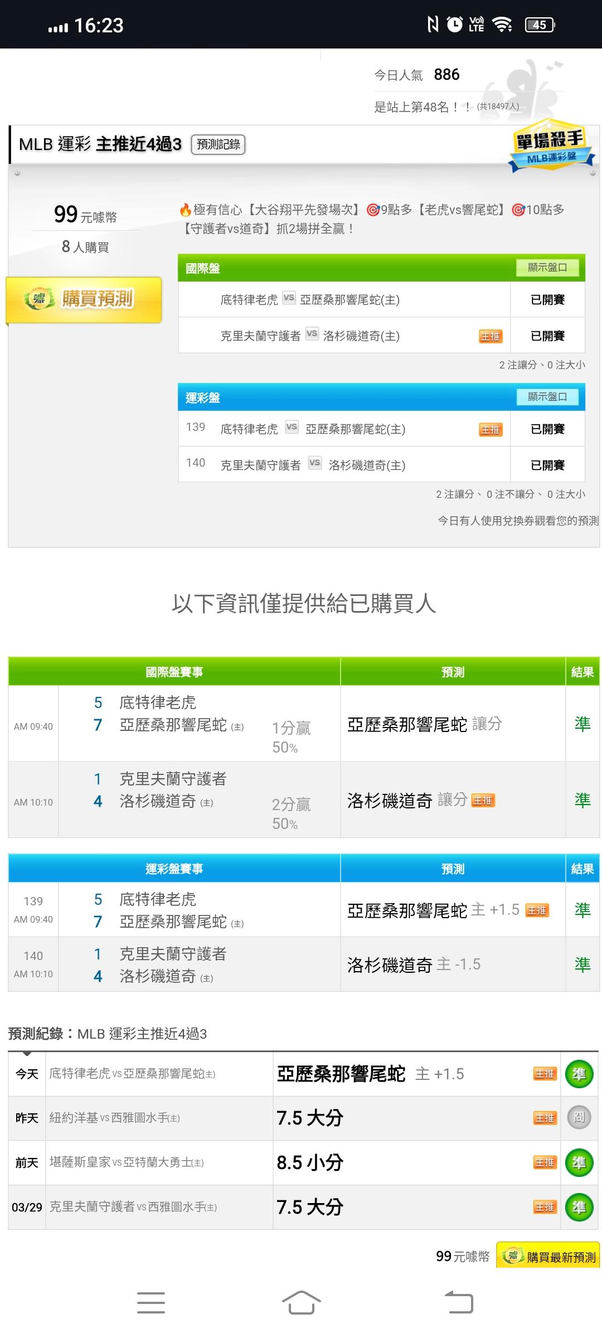Tap the VS icon in game 140 row
Image resolution: width=602 pixels, height=1338 pixels.
314,463
